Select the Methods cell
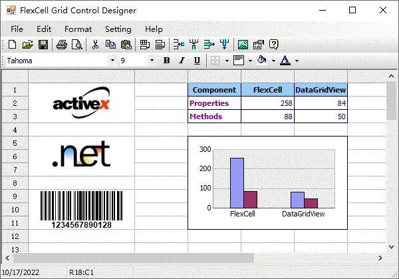The width and height of the screenshot is (399, 279). pos(215,117)
